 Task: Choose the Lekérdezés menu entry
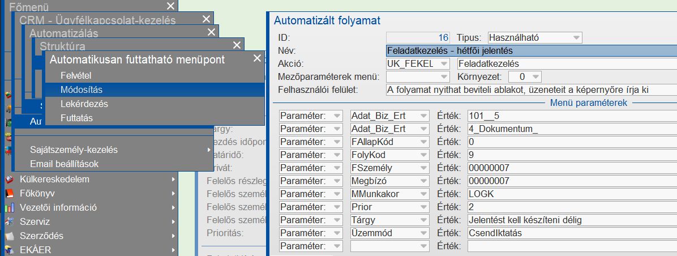coord(84,104)
